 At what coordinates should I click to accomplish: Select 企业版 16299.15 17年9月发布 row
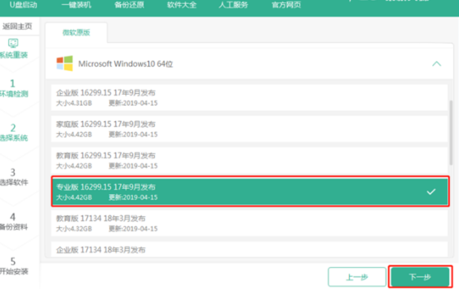point(249,98)
